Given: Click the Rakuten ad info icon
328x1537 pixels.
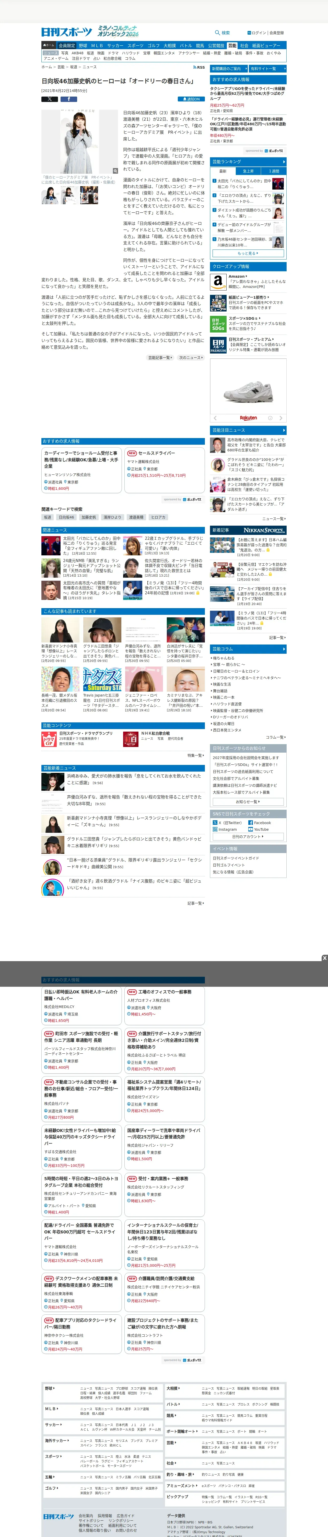Looking at the screenshot, I should pyautogui.click(x=270, y=418).
